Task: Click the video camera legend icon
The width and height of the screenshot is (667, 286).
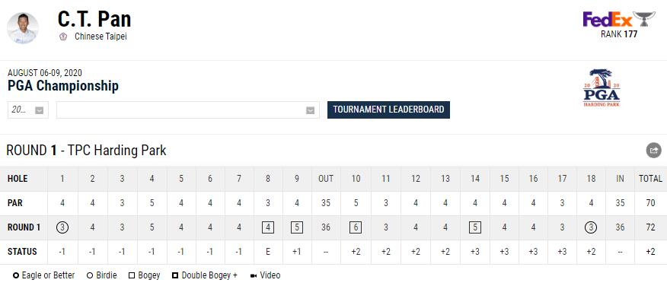Action: pyautogui.click(x=254, y=276)
